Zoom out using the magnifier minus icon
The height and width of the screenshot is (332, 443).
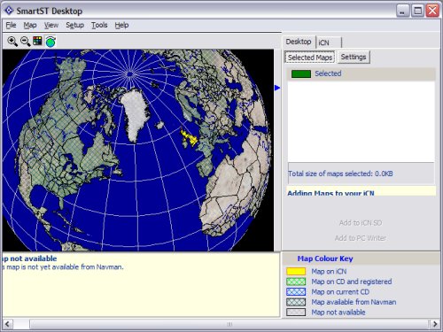25,42
